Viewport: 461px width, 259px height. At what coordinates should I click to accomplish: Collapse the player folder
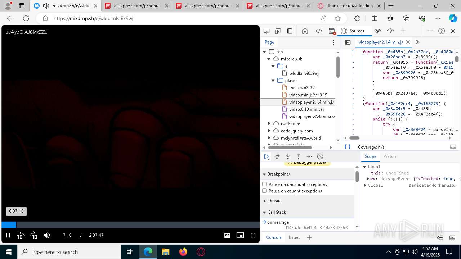(x=273, y=81)
